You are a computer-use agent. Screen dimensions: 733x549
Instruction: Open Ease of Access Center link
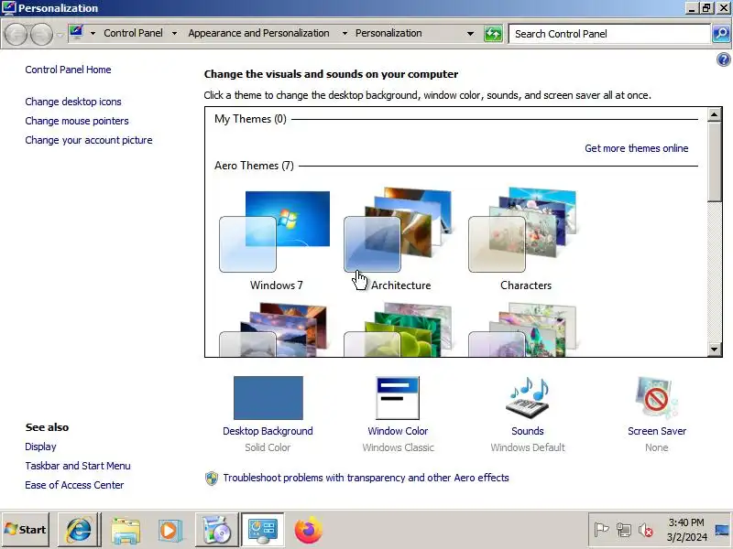(x=74, y=485)
